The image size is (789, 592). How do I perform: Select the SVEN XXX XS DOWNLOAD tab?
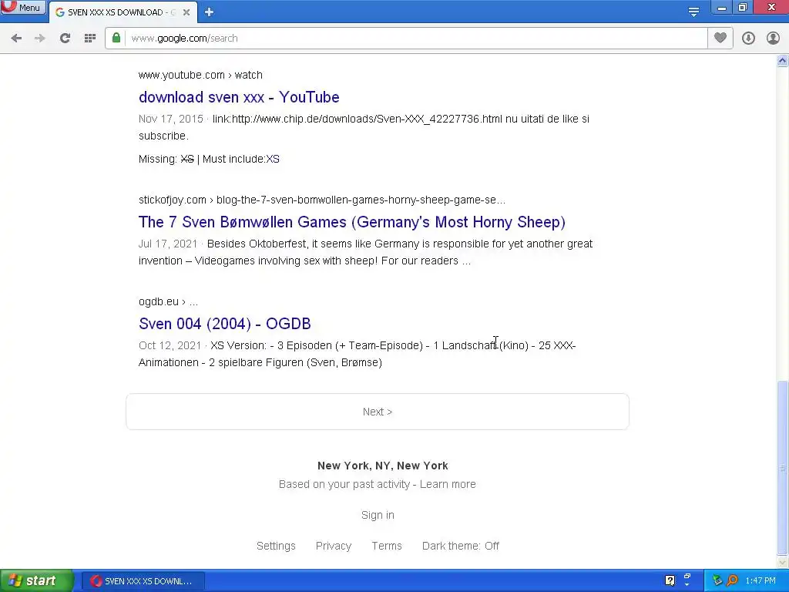pyautogui.click(x=123, y=12)
